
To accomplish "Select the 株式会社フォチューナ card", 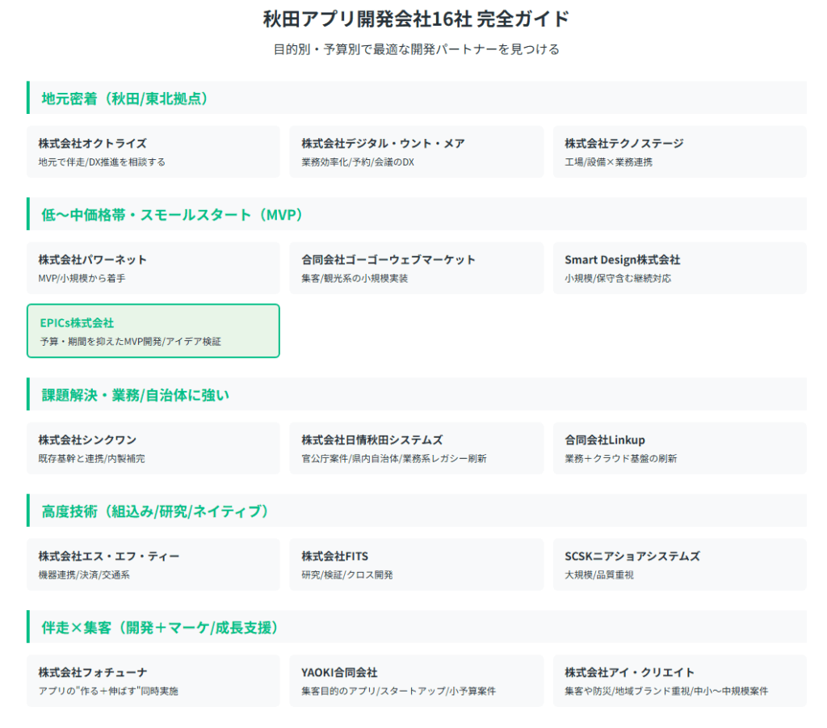I will [x=153, y=681].
